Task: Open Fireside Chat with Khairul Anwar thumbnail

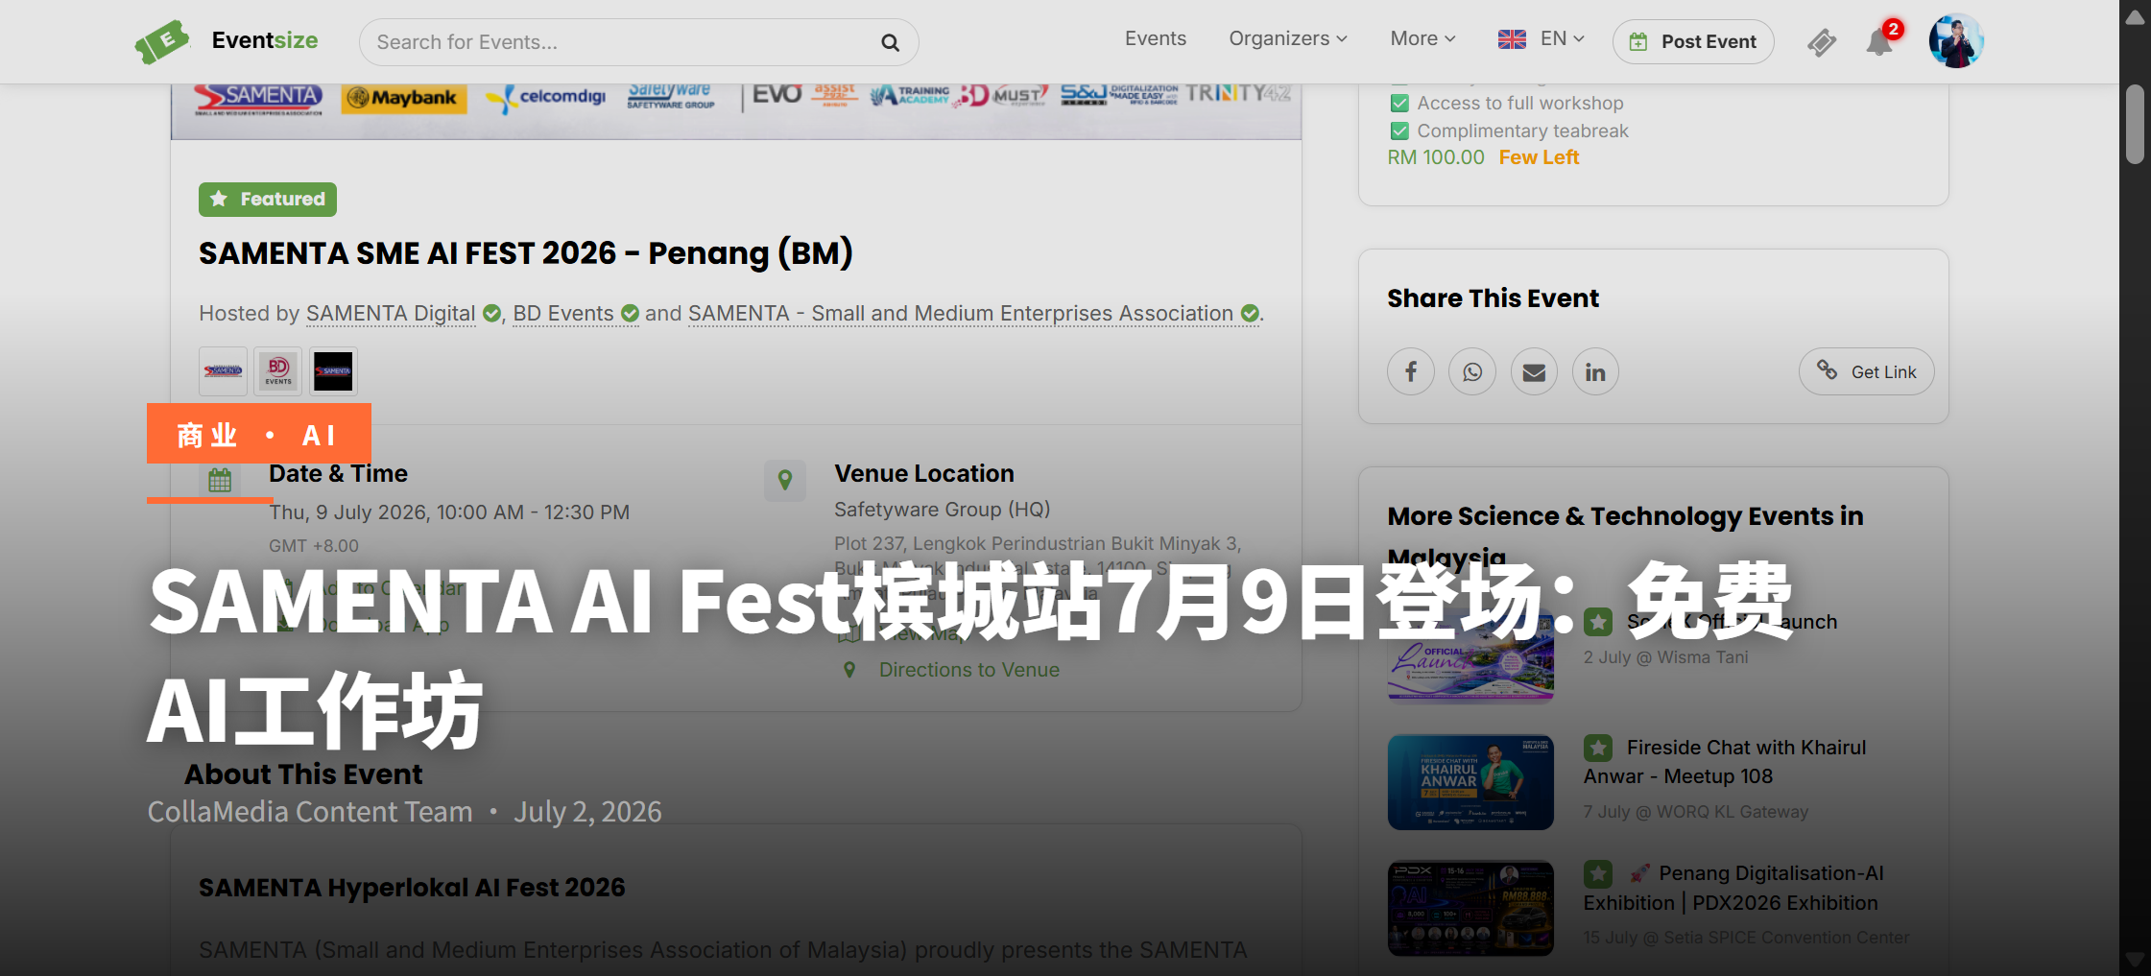Action: click(1470, 782)
